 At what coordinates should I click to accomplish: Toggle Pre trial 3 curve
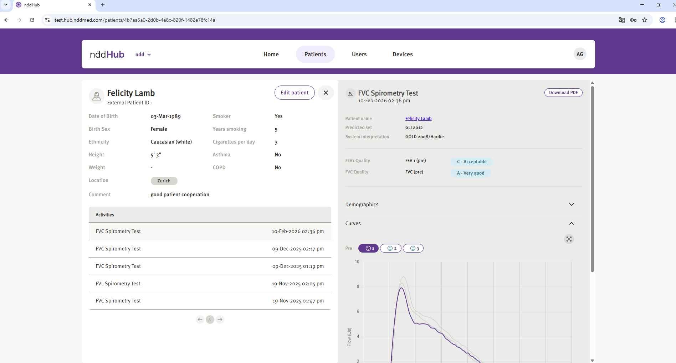[x=413, y=248]
